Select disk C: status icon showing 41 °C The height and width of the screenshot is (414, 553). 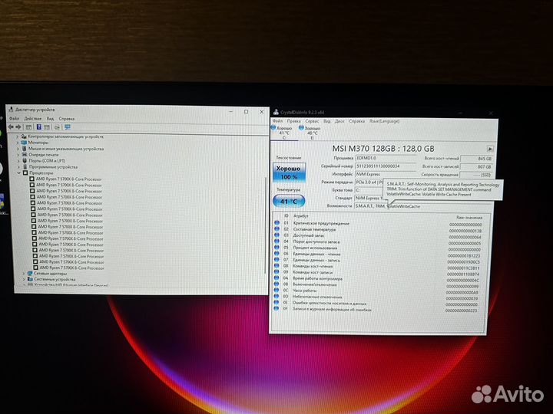coord(283,132)
